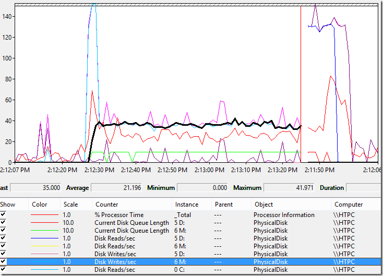Click the 2:11:50 PM time axis label
Viewport: 383px width, 276px height.
(x=319, y=170)
